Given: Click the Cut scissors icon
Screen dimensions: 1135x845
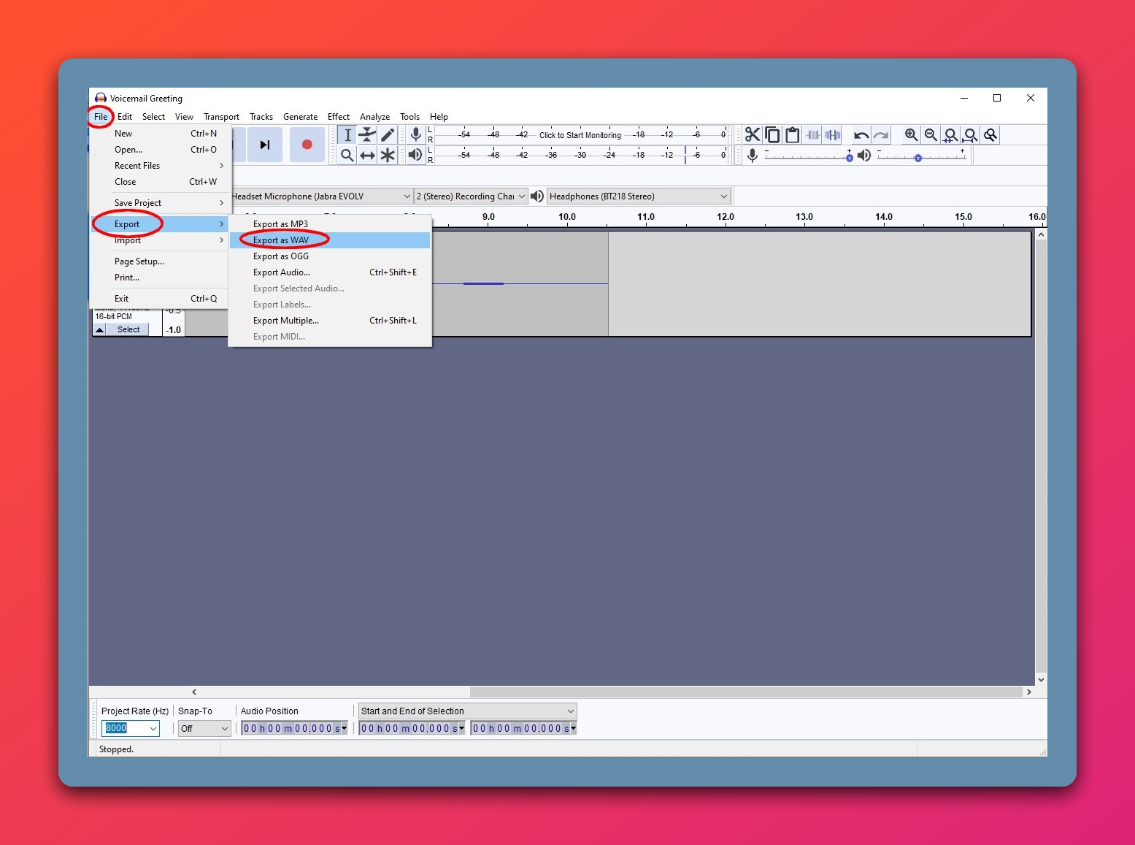Looking at the screenshot, I should pos(753,135).
